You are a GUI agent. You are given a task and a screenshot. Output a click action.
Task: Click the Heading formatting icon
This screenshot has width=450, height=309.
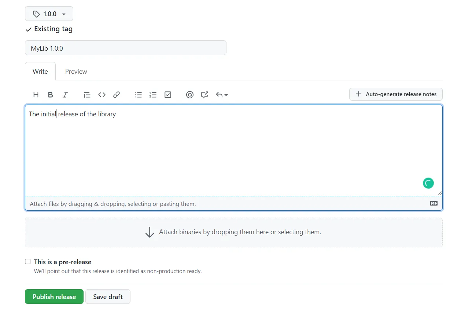pyautogui.click(x=36, y=95)
